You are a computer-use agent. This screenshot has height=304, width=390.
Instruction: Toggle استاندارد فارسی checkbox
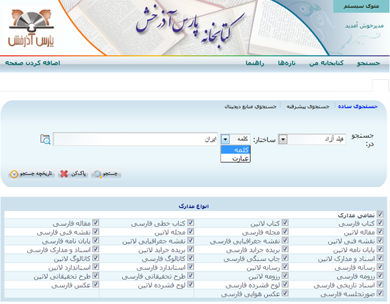tap(190, 267)
